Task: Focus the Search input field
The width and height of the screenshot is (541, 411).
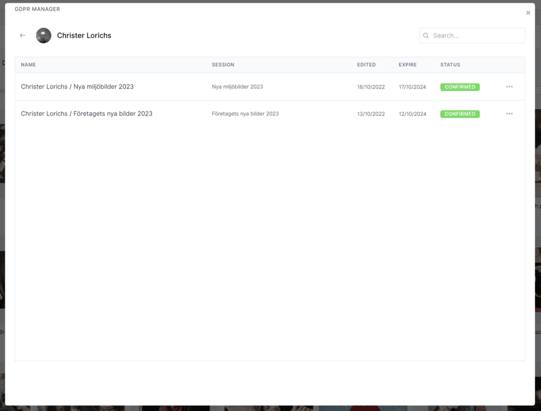Action: click(472, 35)
